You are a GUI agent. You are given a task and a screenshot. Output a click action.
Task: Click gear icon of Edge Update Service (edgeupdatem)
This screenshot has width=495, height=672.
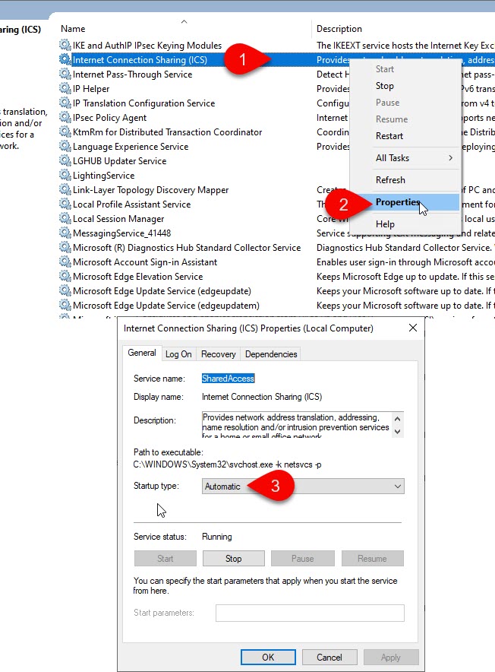65,306
